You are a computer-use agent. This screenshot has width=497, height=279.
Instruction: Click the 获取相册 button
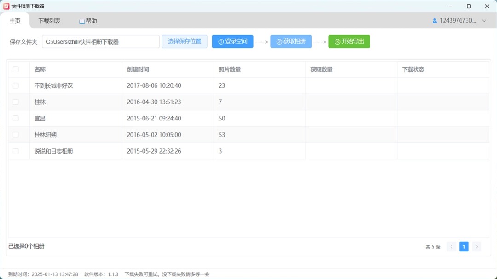pos(291,41)
